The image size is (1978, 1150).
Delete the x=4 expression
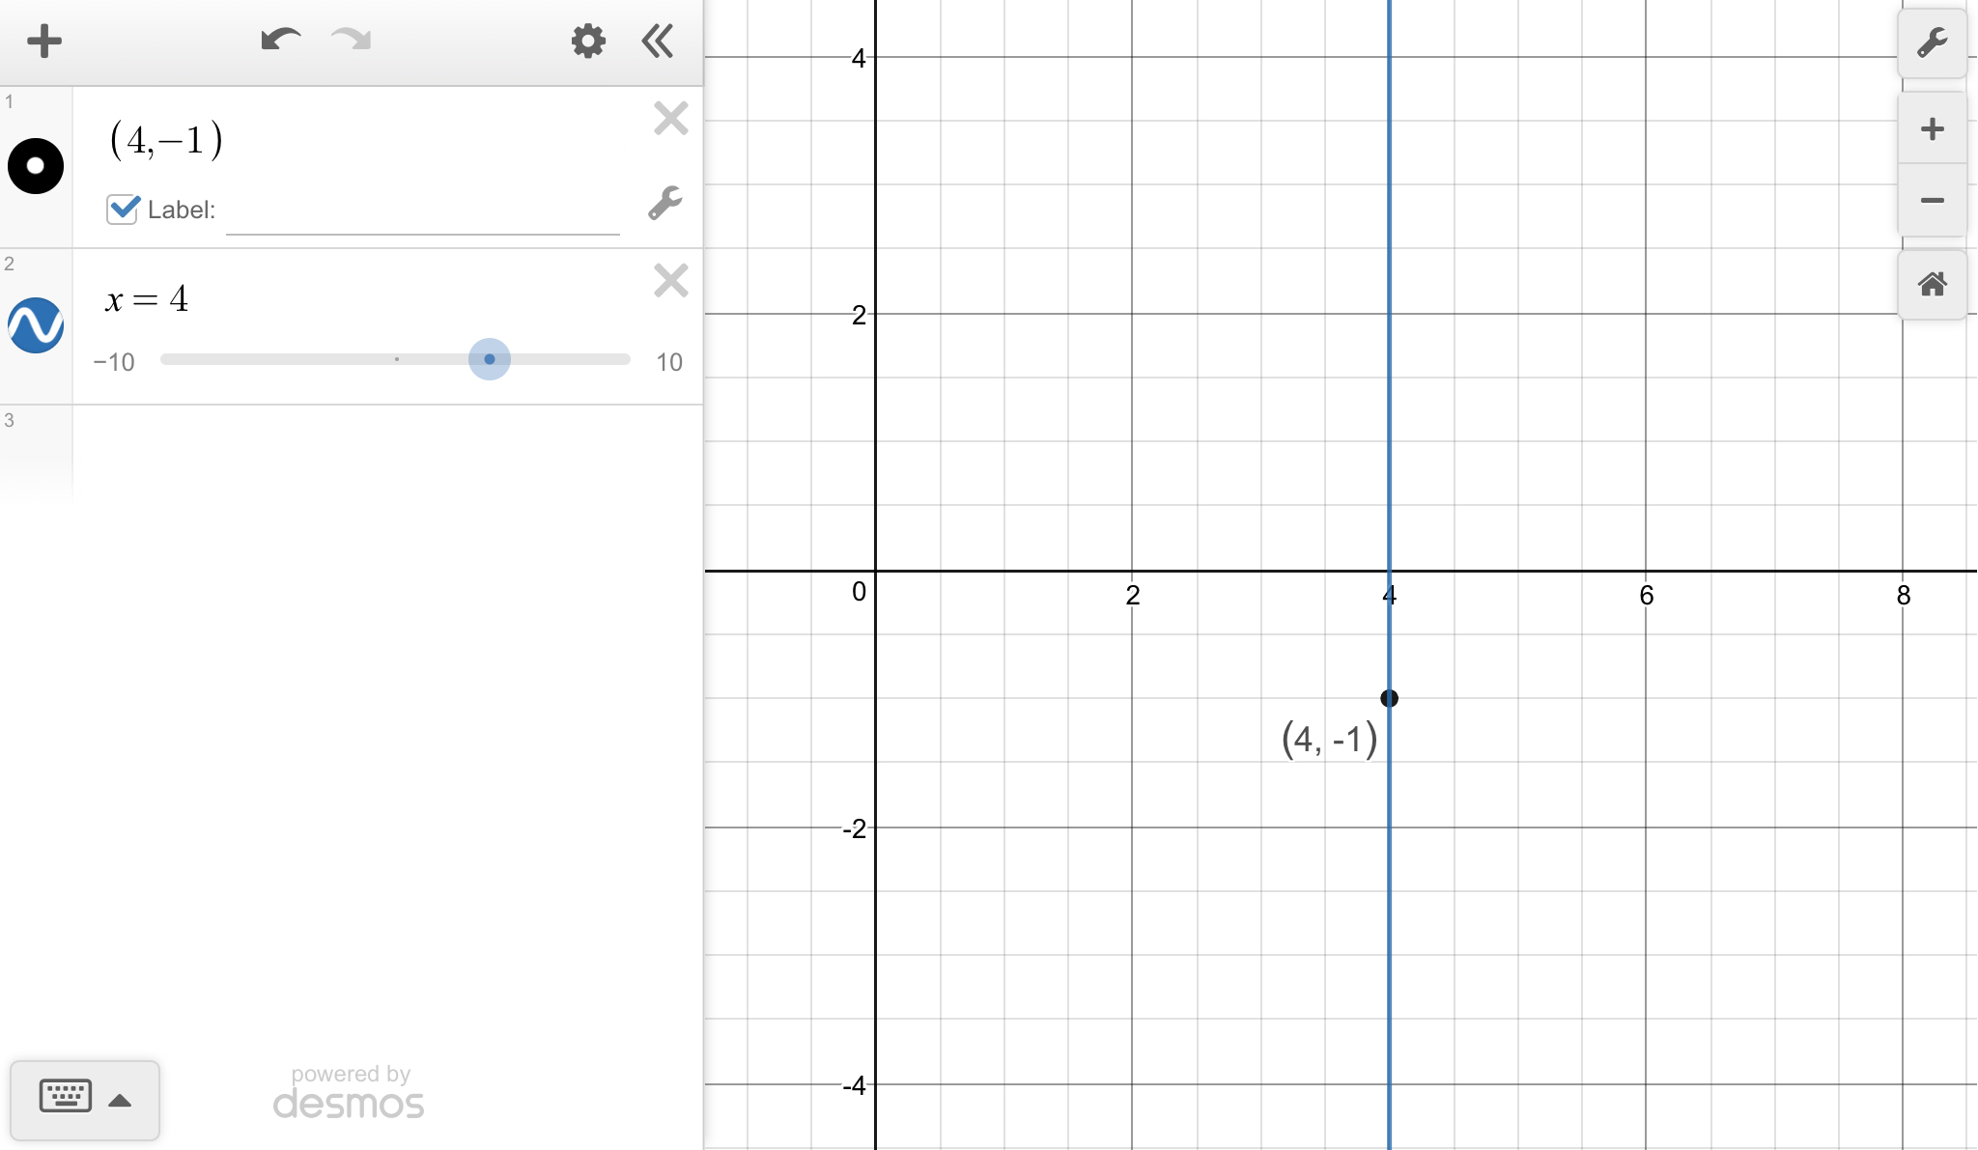point(670,281)
